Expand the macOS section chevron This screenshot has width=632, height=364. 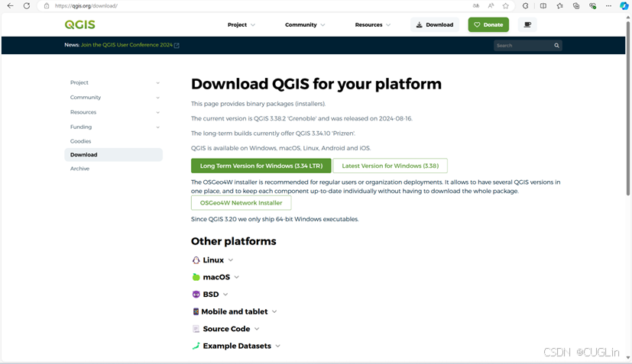pos(237,277)
